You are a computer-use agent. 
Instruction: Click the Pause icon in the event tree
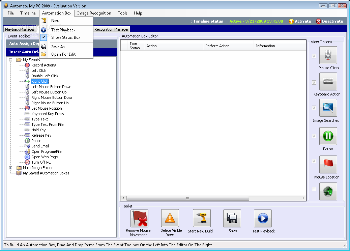click(27, 141)
